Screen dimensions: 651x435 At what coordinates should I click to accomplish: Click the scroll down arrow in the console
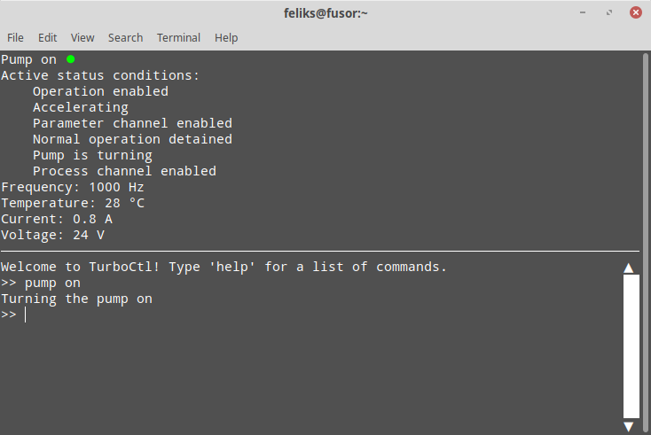click(629, 427)
